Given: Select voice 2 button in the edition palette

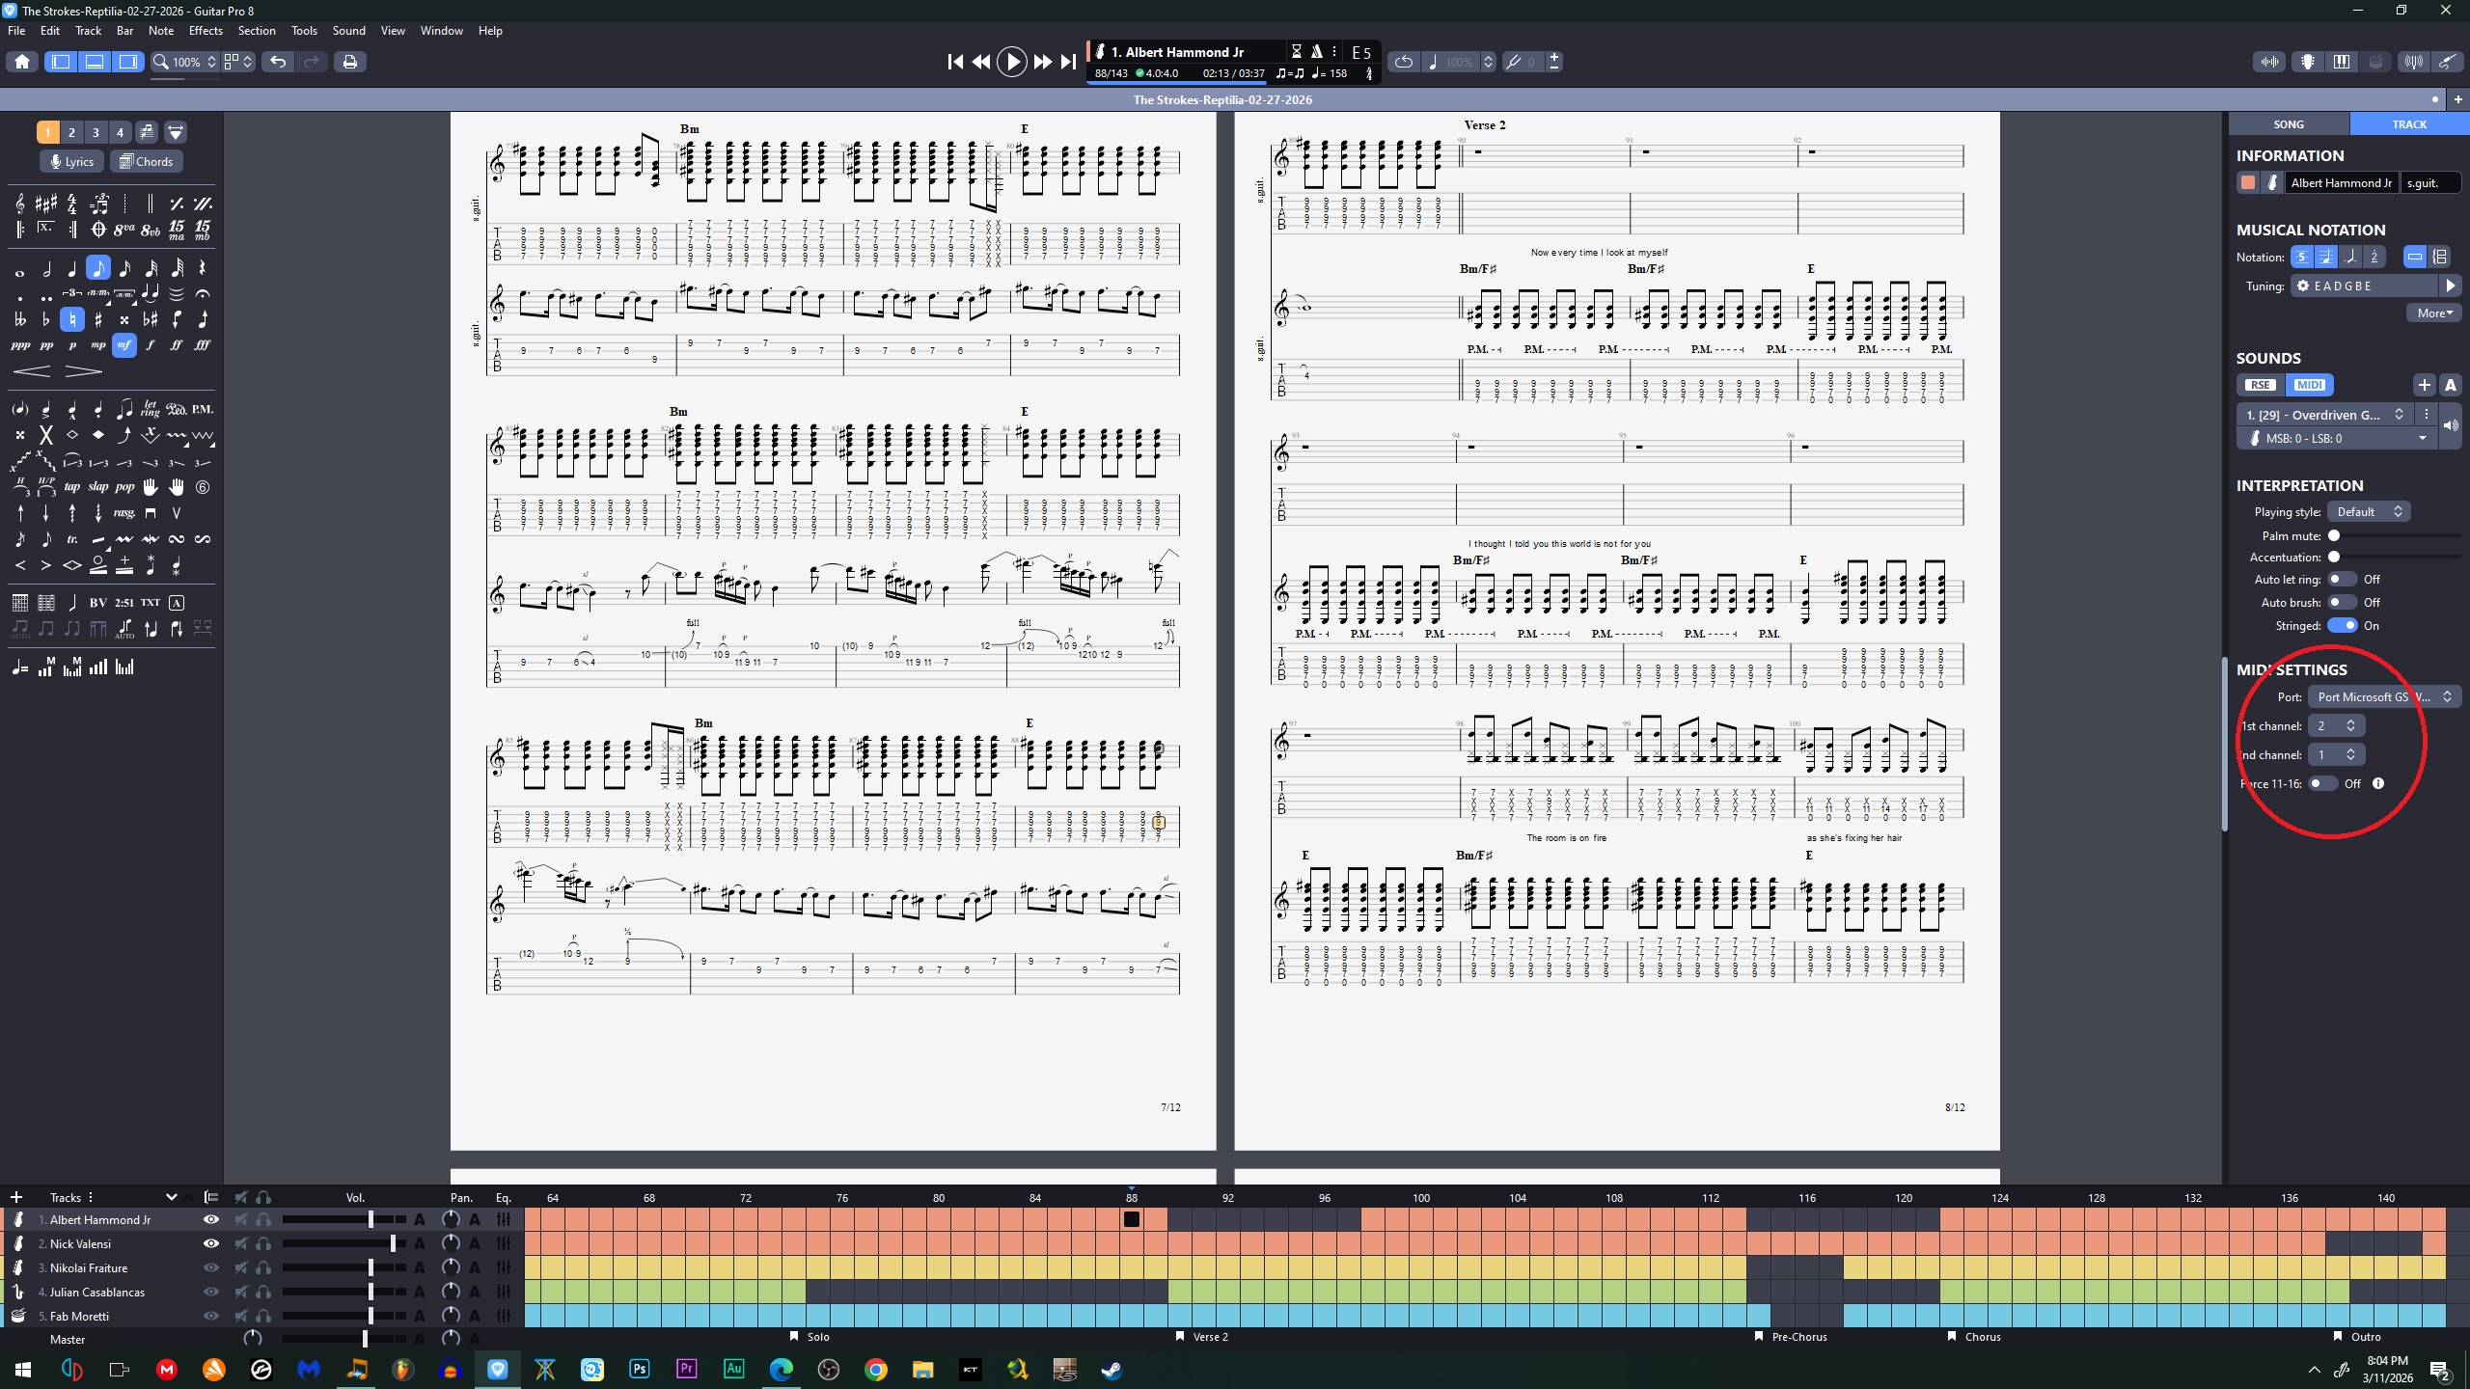Looking at the screenshot, I should point(71,132).
